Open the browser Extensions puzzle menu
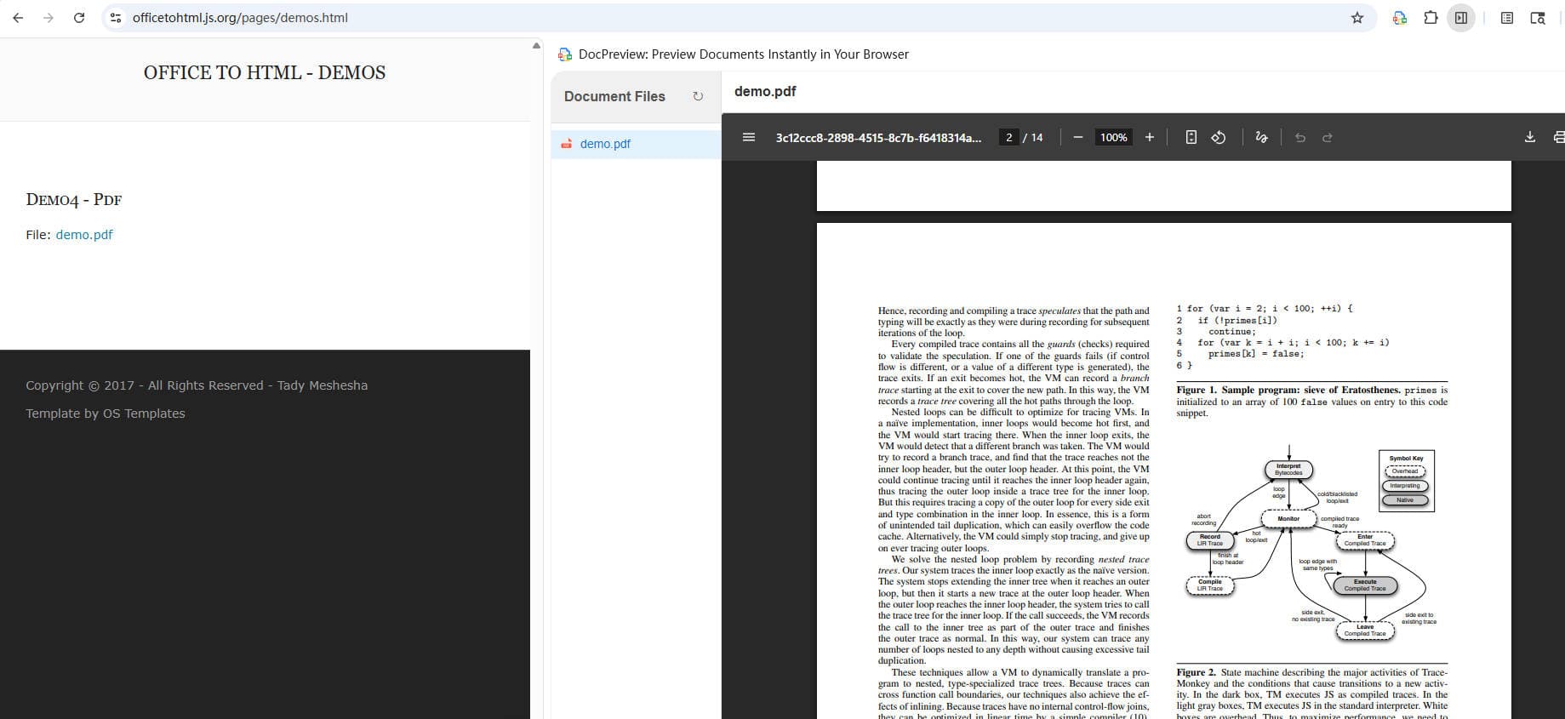This screenshot has height=719, width=1565. [x=1431, y=17]
